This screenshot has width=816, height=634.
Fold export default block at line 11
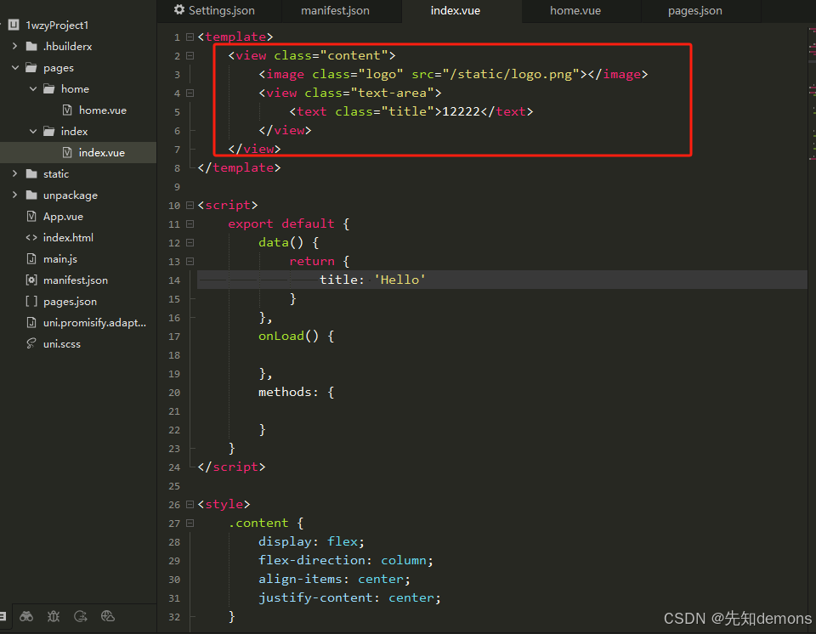[190, 224]
